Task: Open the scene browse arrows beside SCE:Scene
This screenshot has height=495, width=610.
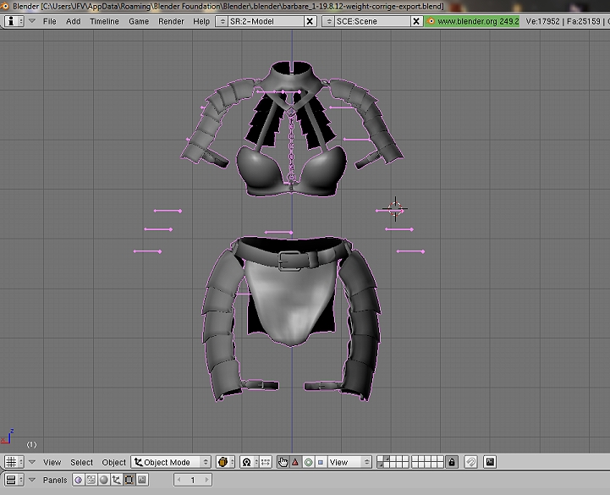Action: (x=329, y=21)
